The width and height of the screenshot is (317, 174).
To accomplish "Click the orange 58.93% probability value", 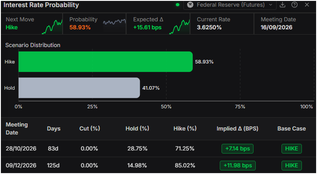I will (80, 28).
